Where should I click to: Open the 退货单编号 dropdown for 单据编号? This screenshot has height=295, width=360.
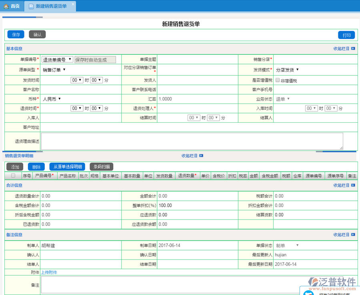[x=57, y=60]
